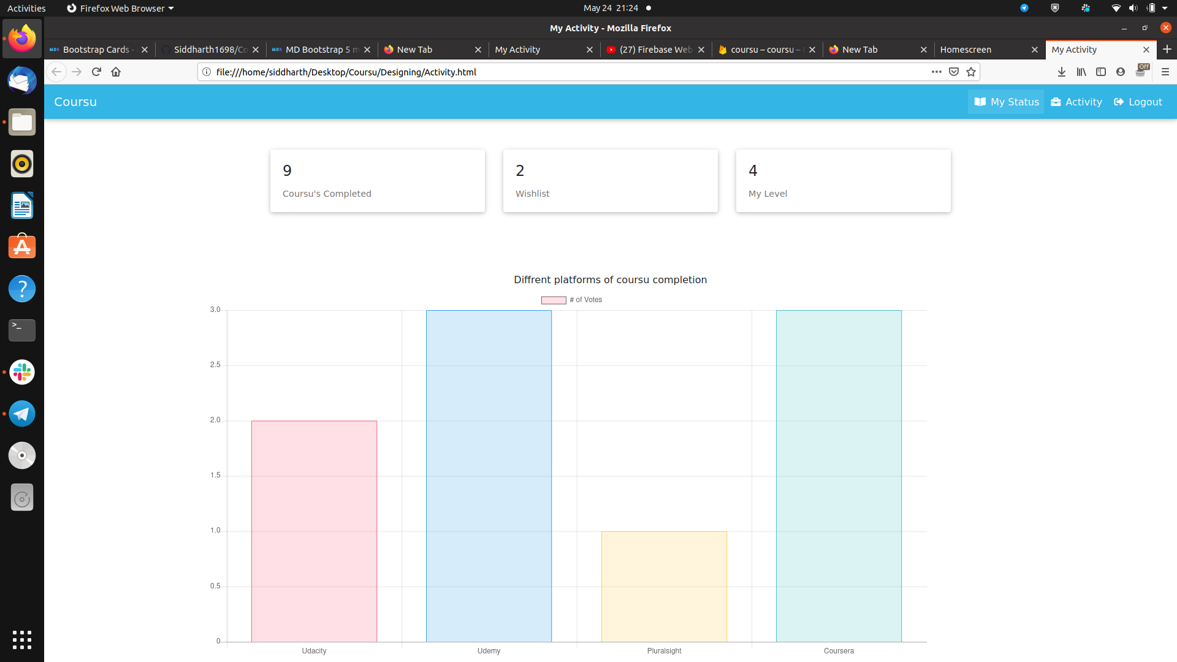Save page to Pocket
This screenshot has height=662, width=1177.
pos(954,72)
